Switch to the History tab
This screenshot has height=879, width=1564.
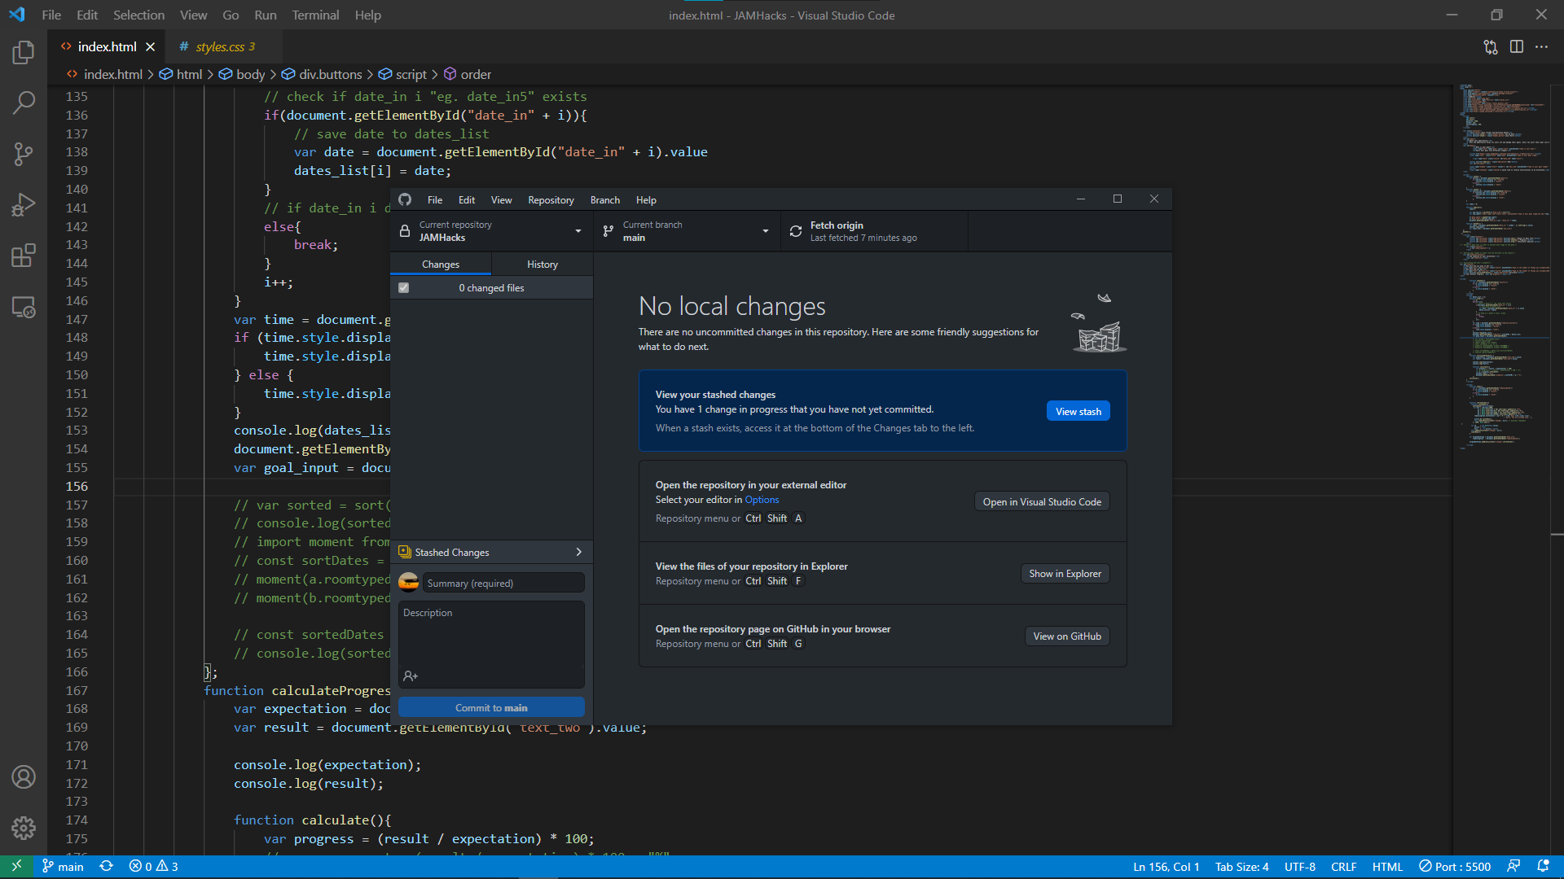pos(542,265)
